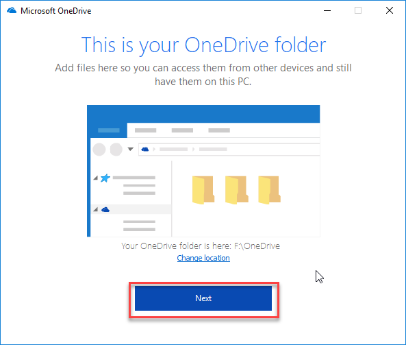Minimize the Microsoft OneDrive window

(327, 11)
